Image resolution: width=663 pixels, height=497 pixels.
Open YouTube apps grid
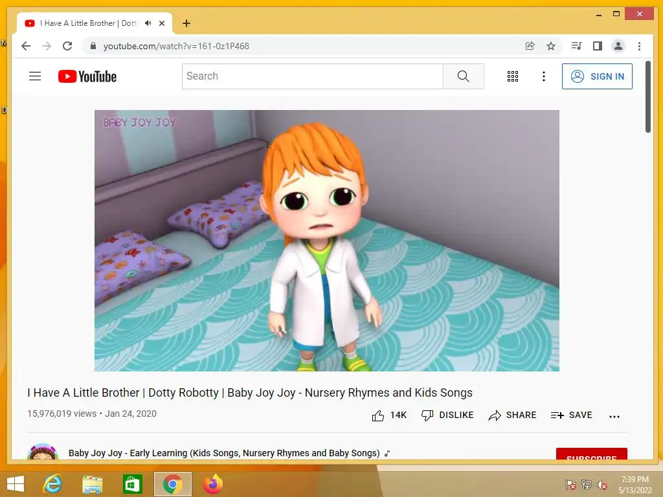[x=513, y=76]
